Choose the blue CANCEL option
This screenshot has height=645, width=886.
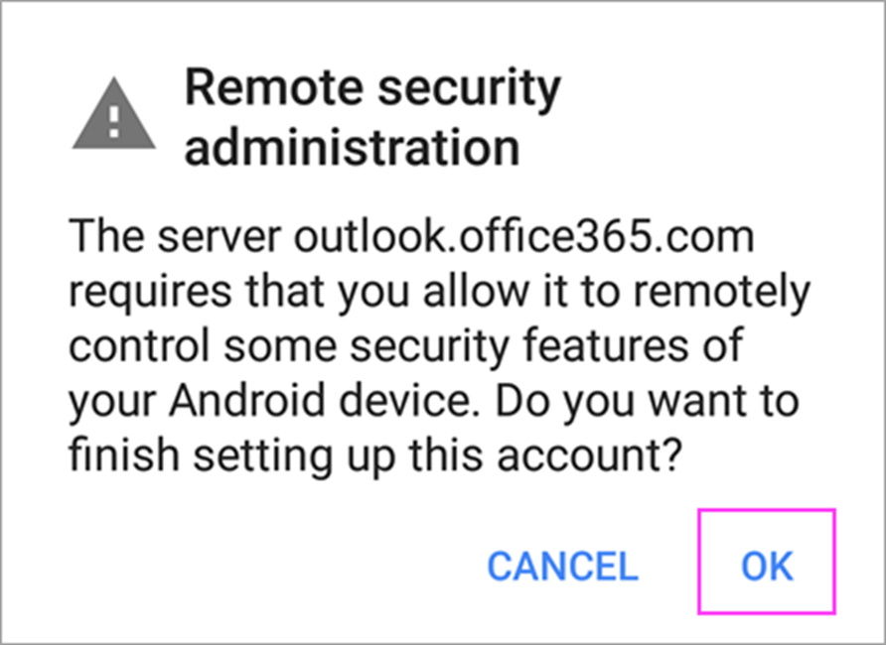click(x=563, y=566)
